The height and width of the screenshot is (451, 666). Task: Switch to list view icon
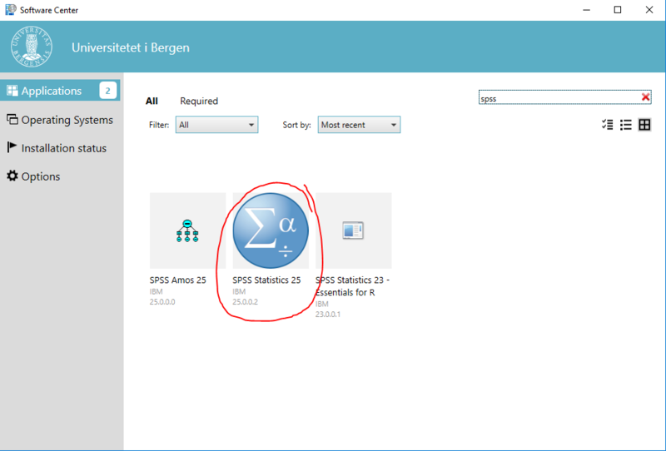click(626, 125)
